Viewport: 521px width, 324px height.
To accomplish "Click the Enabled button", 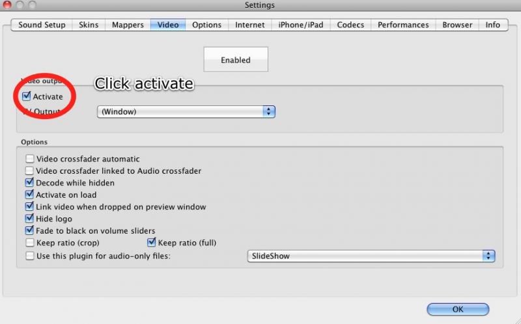I will coord(236,60).
